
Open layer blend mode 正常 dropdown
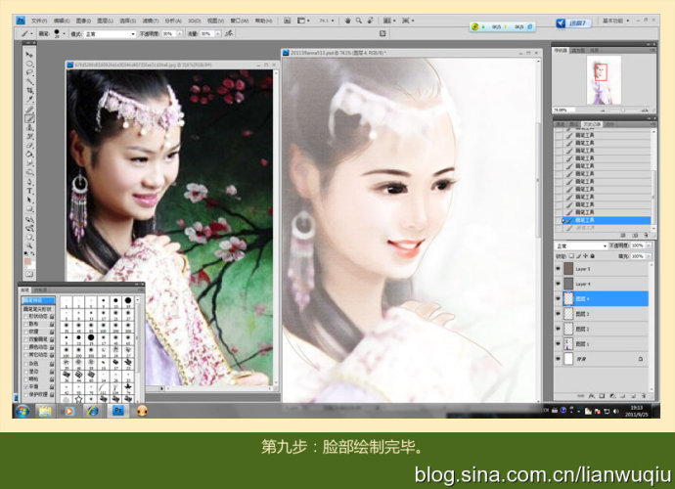point(581,245)
